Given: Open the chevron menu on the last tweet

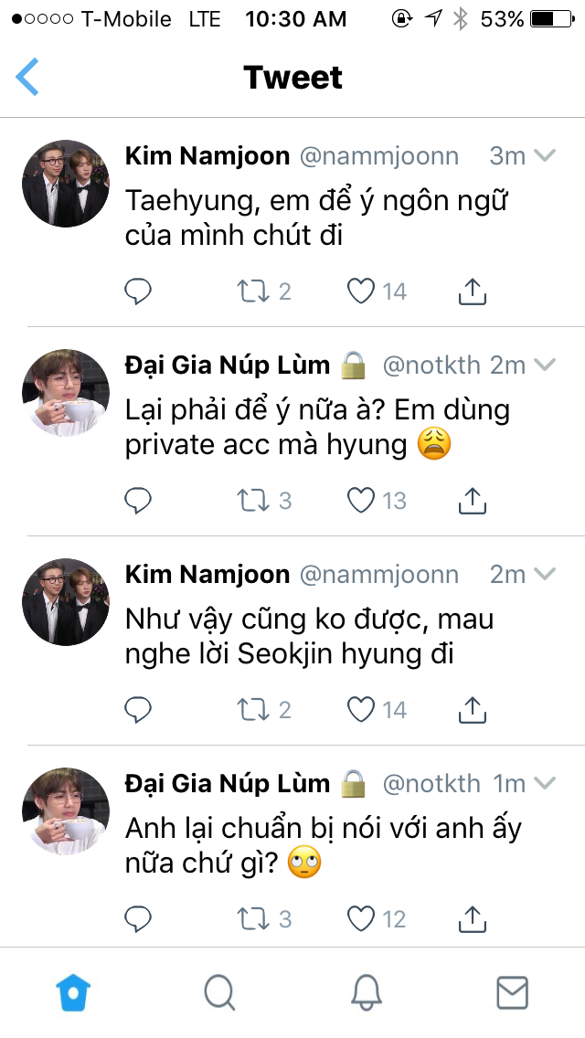Looking at the screenshot, I should click(545, 784).
